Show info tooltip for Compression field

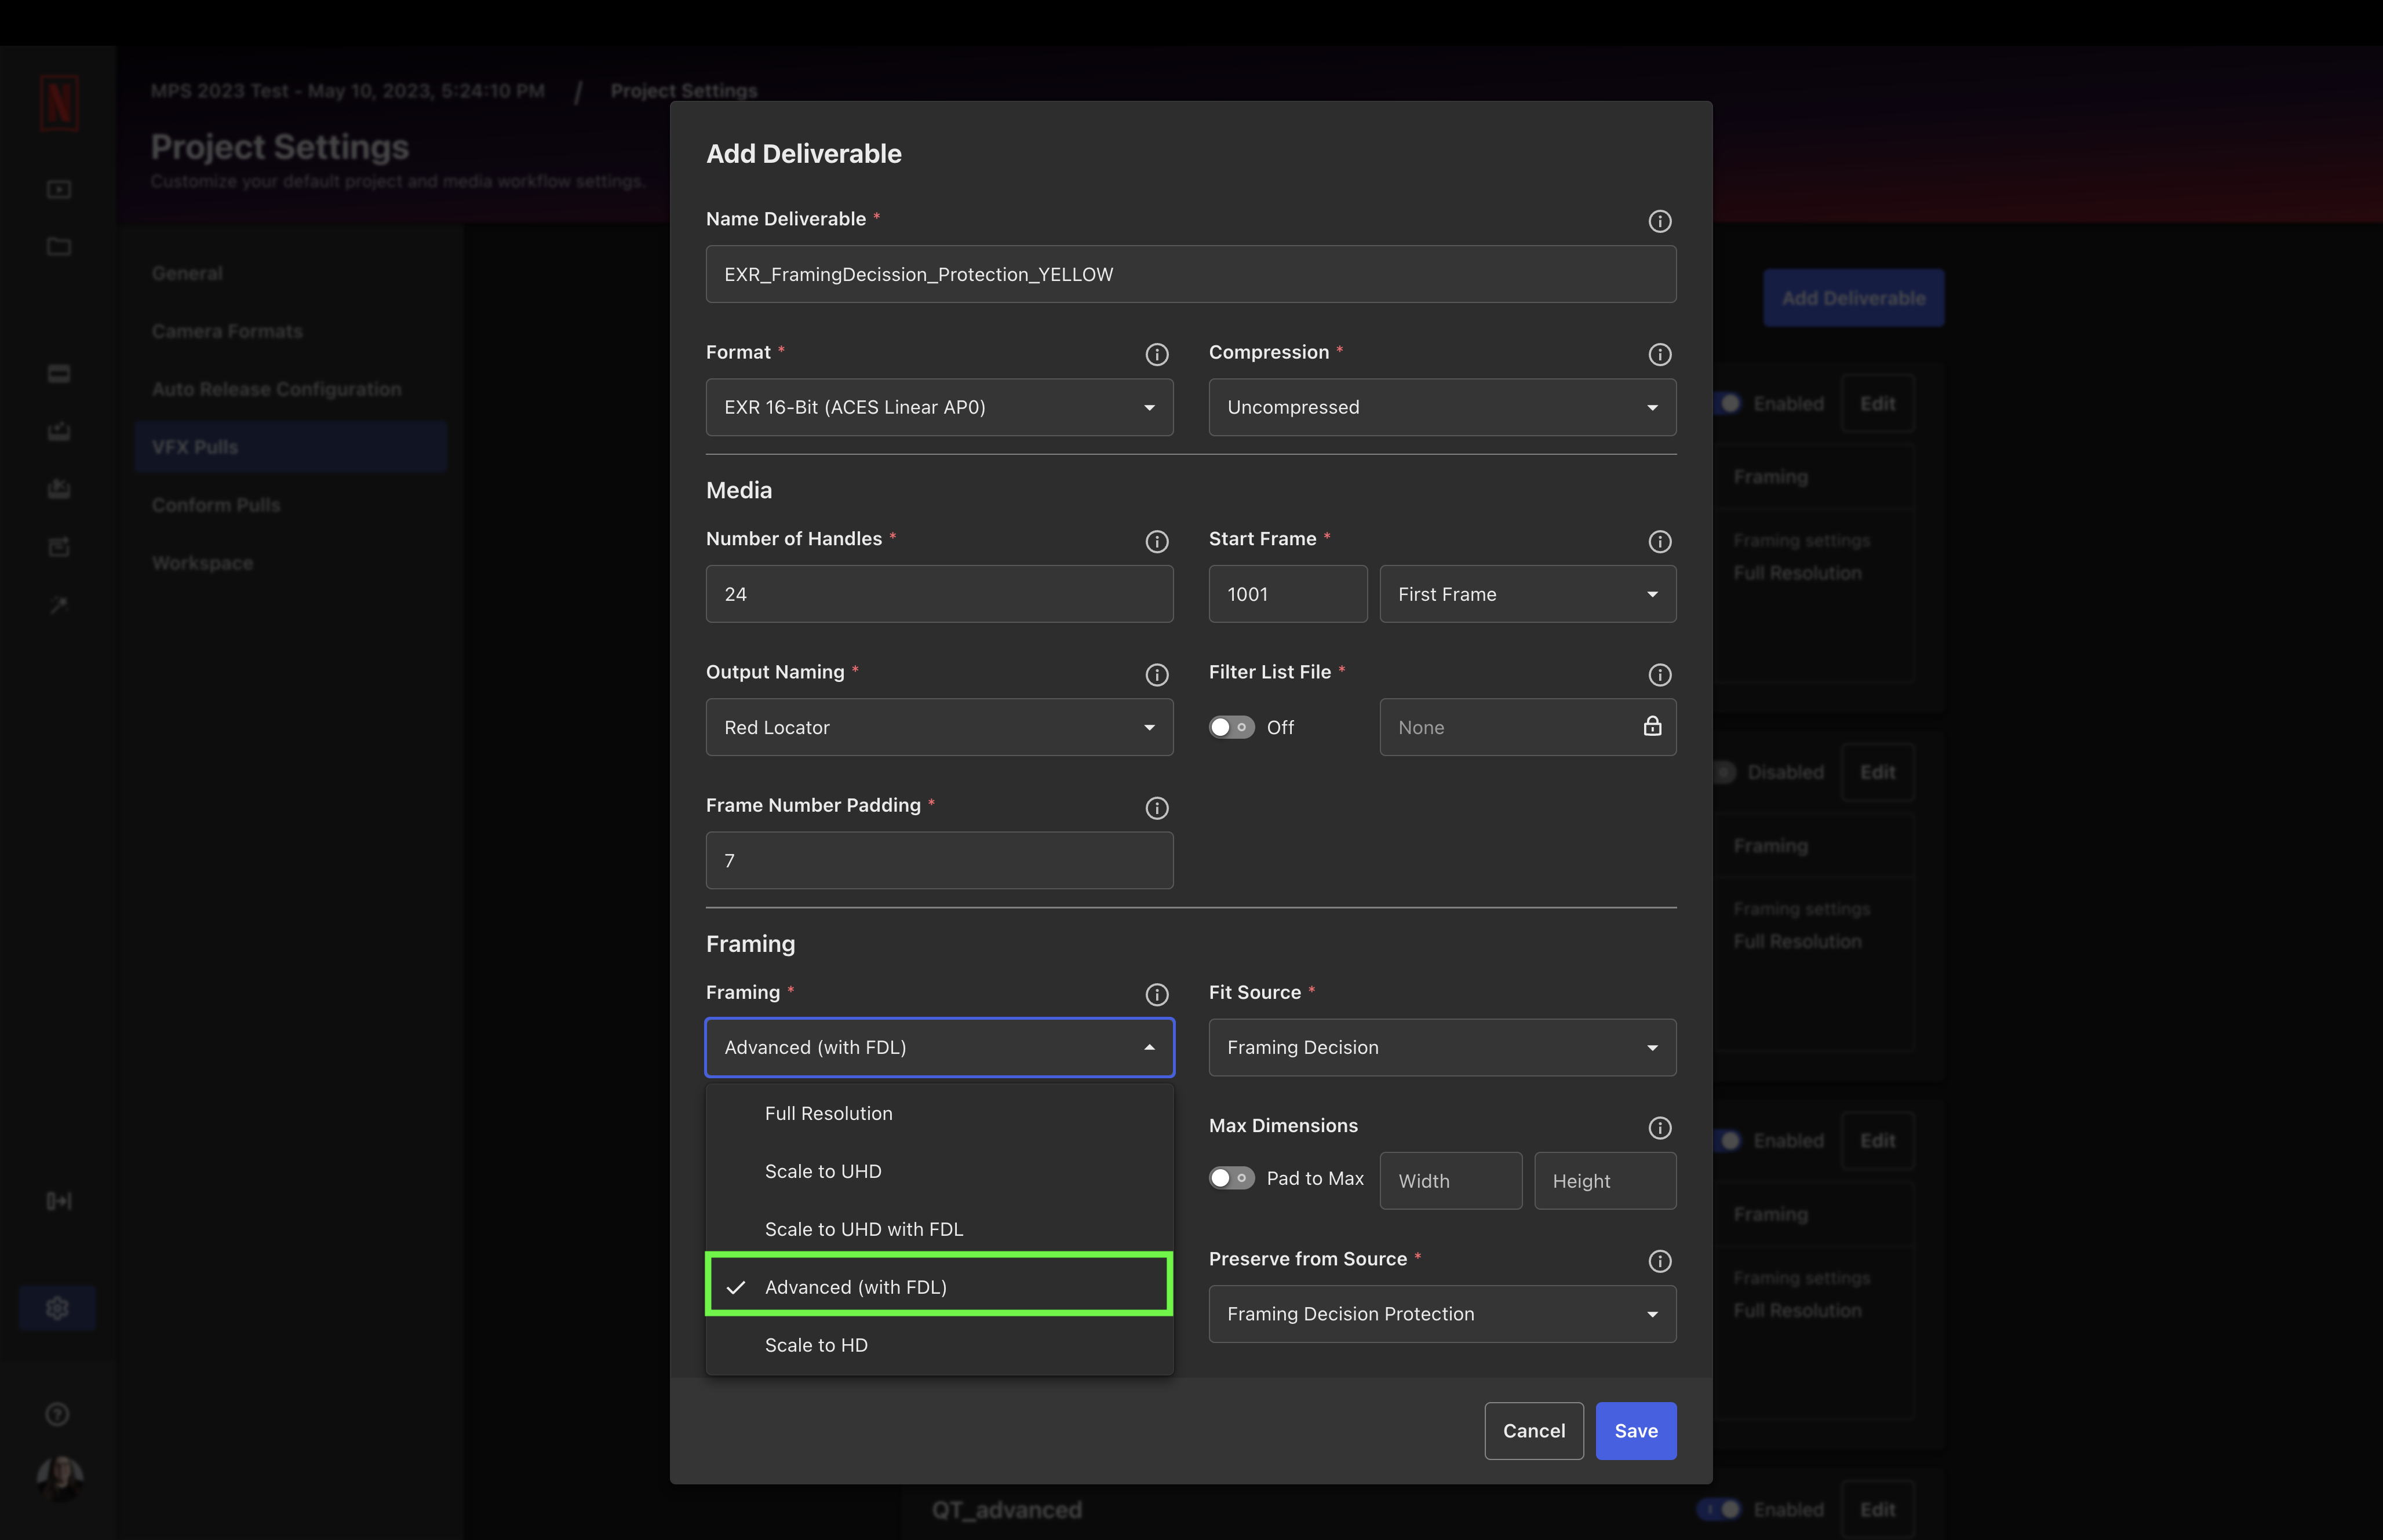[x=1659, y=354]
